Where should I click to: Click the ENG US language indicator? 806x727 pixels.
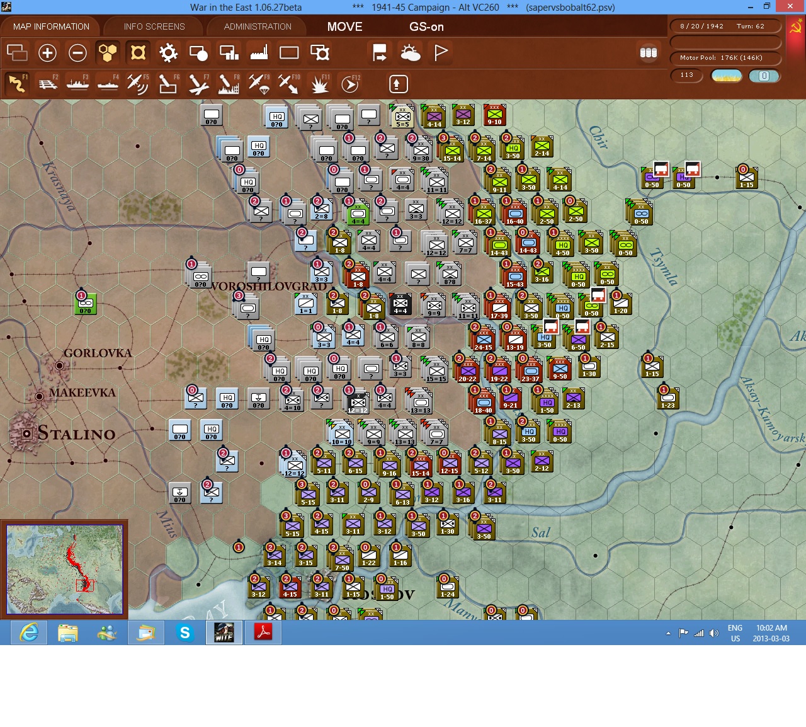pyautogui.click(x=735, y=633)
